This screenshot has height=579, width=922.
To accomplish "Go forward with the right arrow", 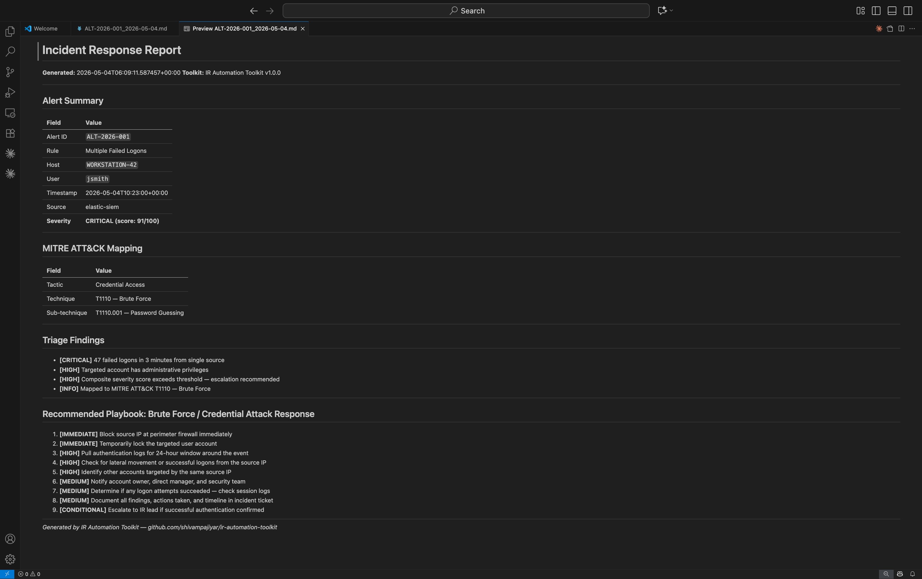I will tap(270, 11).
